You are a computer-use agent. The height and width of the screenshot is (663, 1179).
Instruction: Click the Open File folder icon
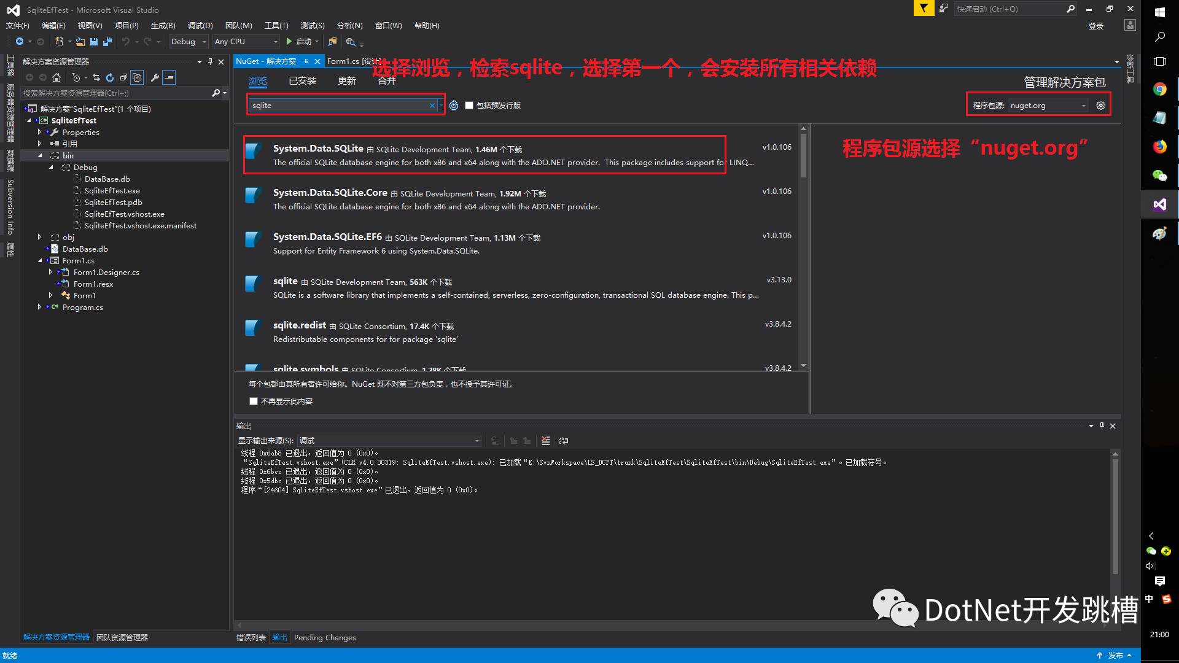80,41
